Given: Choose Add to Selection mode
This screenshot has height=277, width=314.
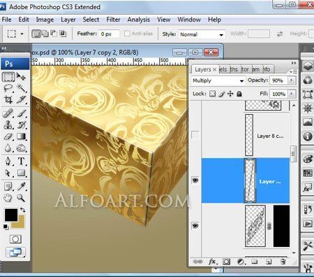Looking at the screenshot, I should tap(45, 34).
